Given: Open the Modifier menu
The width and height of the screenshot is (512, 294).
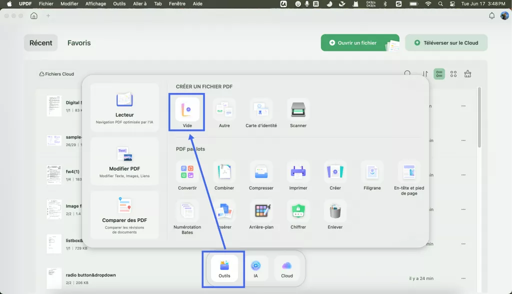Looking at the screenshot, I should click(69, 4).
